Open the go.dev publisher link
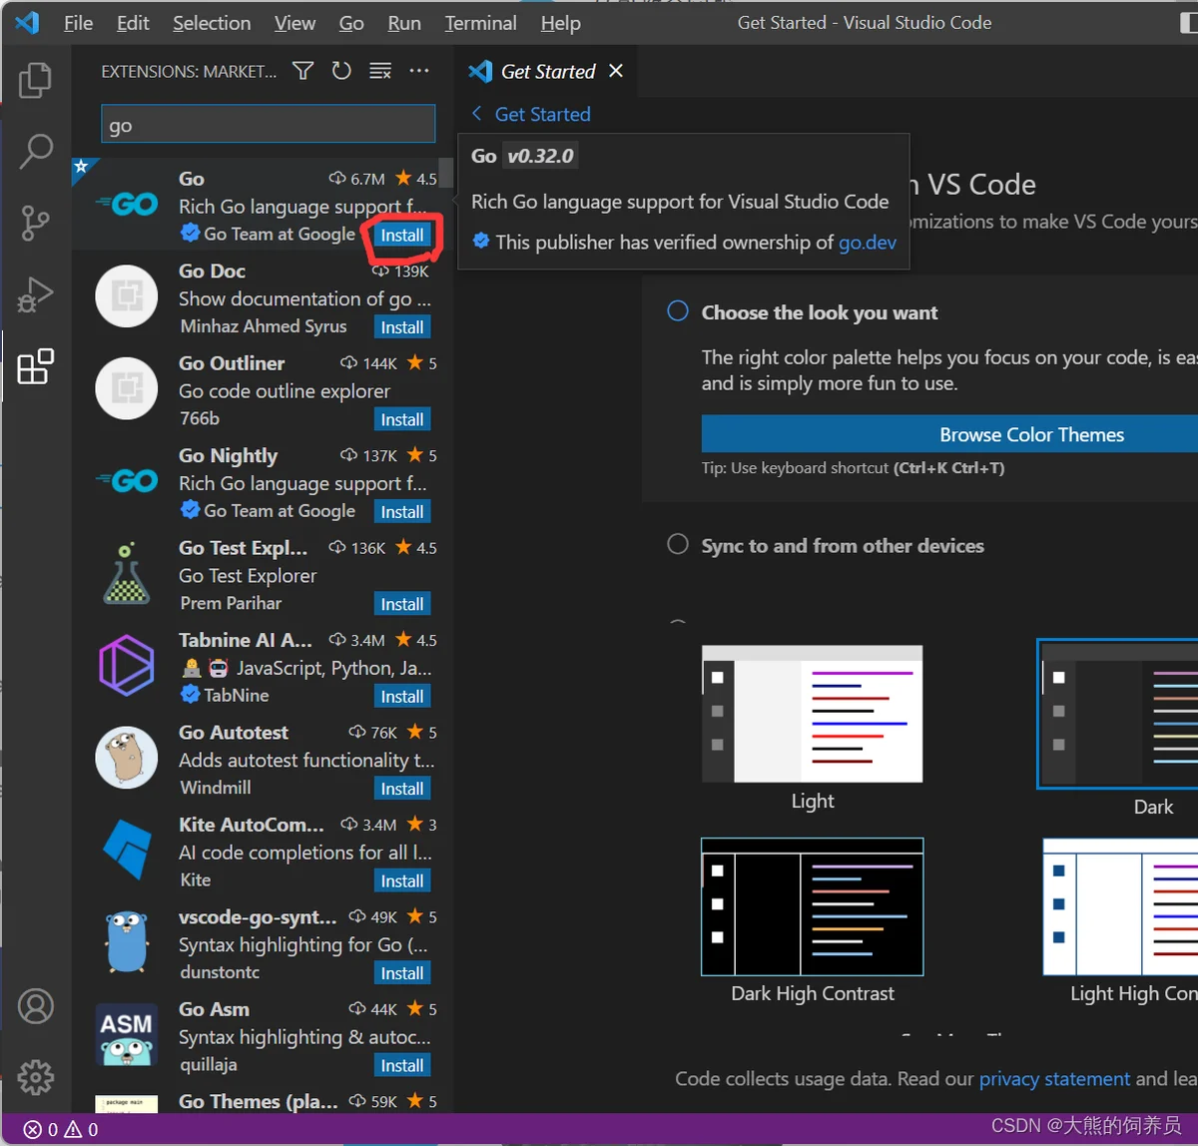1198x1146 pixels. coord(868,243)
